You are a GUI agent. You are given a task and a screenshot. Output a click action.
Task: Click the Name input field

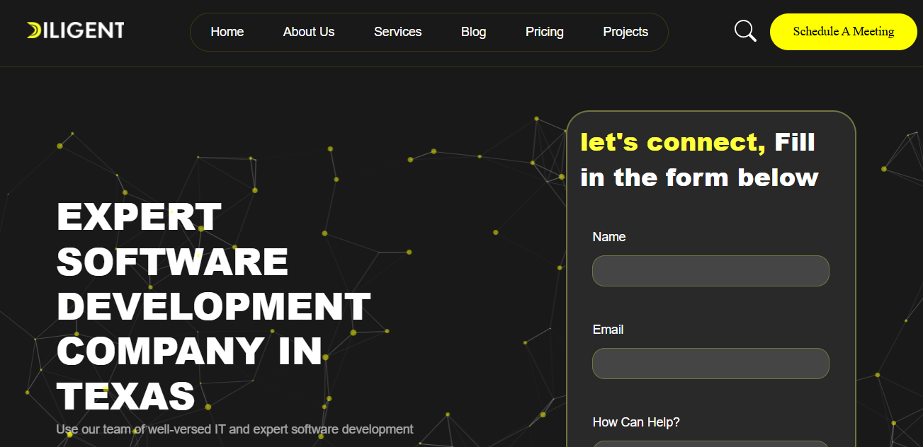(710, 271)
